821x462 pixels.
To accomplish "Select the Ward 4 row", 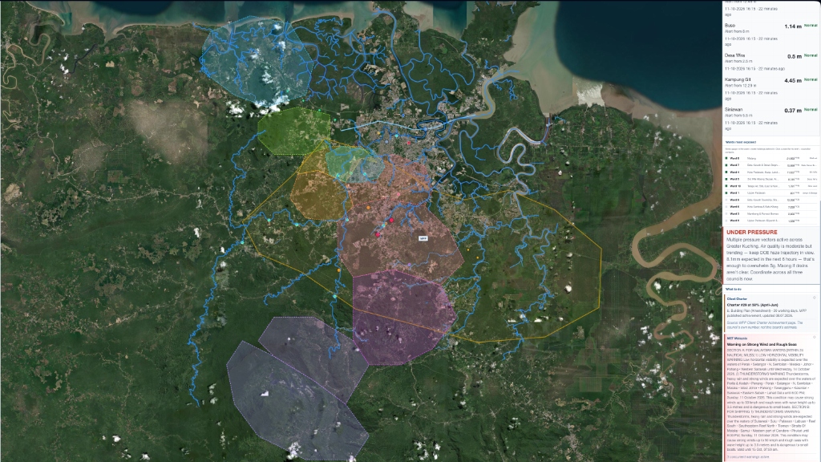I will (771, 172).
